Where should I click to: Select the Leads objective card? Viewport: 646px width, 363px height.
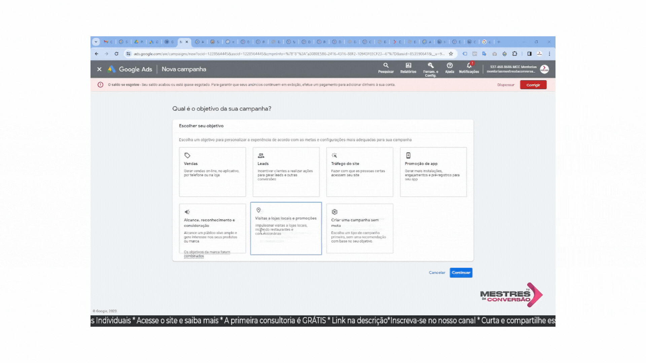(x=286, y=172)
